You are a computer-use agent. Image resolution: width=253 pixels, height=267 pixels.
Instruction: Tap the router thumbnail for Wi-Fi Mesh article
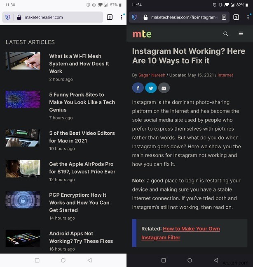click(23, 61)
